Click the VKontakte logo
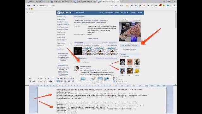 (64, 13)
